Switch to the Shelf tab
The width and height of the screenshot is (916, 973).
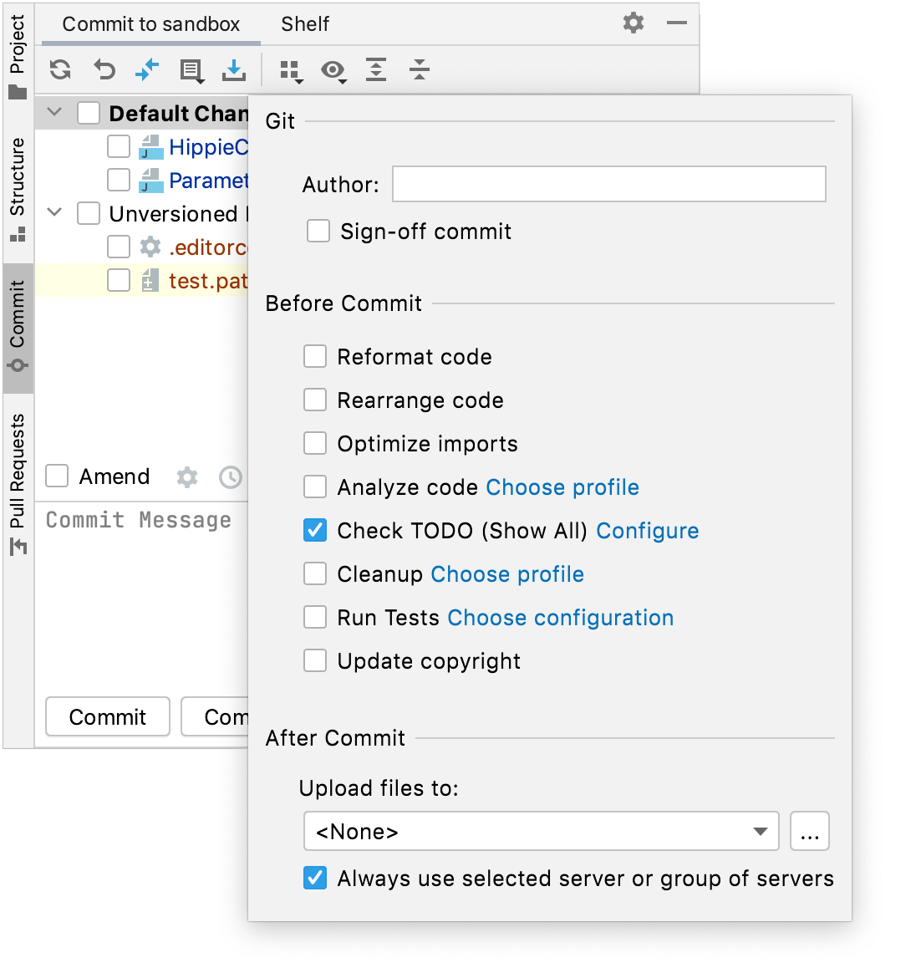click(305, 24)
